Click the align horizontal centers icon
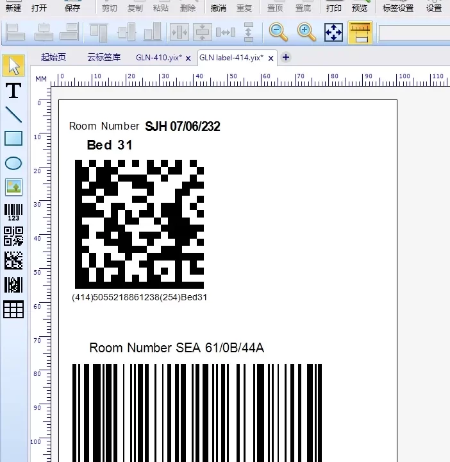The height and width of the screenshot is (462, 450). (44, 32)
